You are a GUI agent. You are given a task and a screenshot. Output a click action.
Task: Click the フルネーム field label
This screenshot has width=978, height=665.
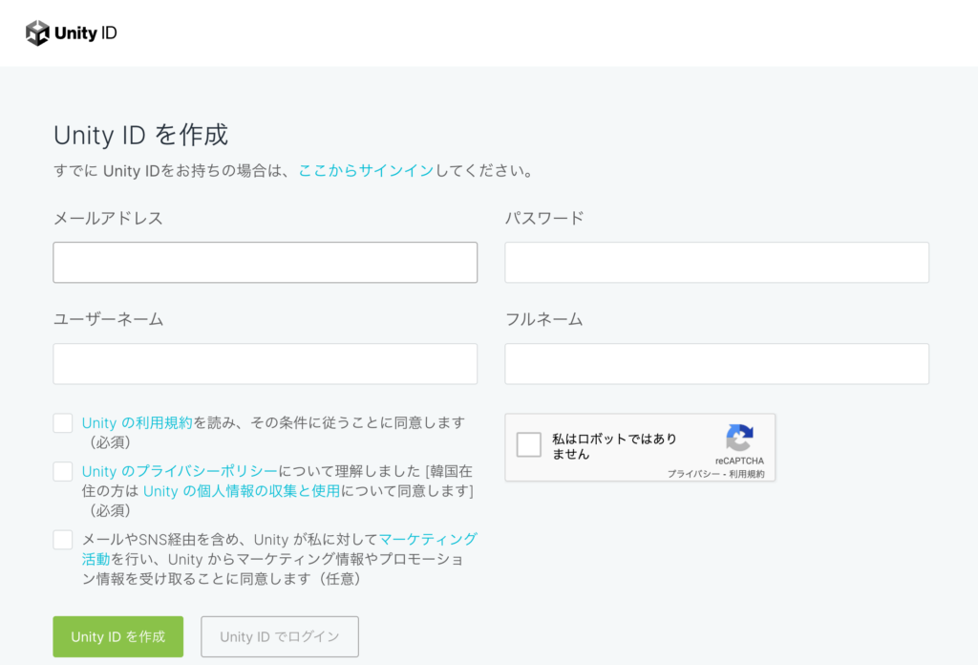(x=543, y=319)
